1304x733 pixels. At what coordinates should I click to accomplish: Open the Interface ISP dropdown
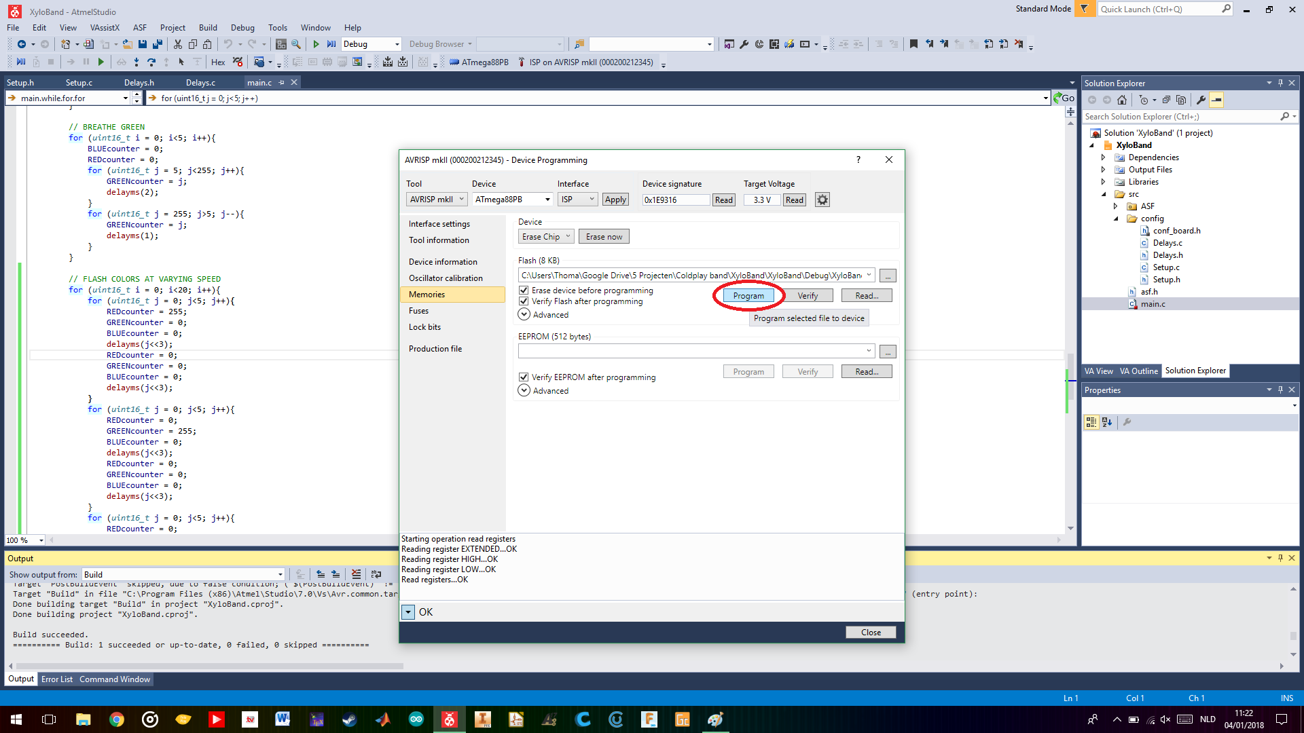[577, 200]
